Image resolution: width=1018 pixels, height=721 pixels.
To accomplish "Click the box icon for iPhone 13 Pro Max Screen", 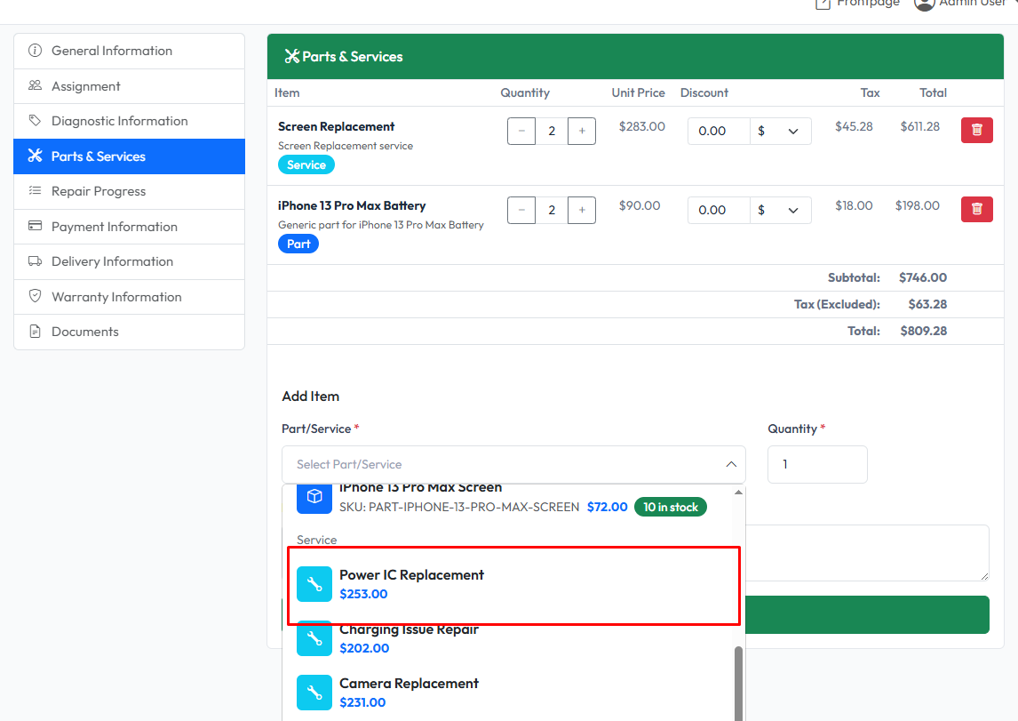I will coord(314,498).
